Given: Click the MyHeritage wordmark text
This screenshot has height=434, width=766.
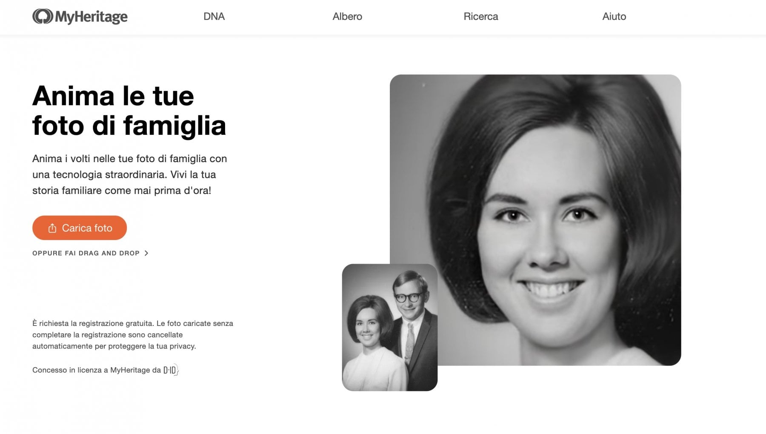Looking at the screenshot, I should [x=91, y=17].
